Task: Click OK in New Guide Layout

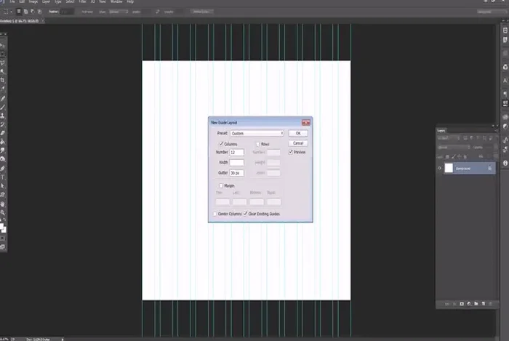Action: point(297,134)
